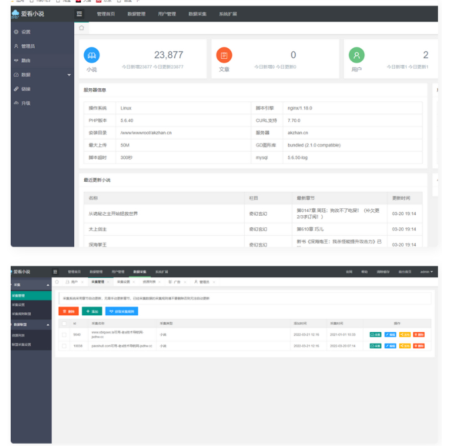The width and height of the screenshot is (462, 447).
Task: Click the green 添加 button
Action: 91,311
